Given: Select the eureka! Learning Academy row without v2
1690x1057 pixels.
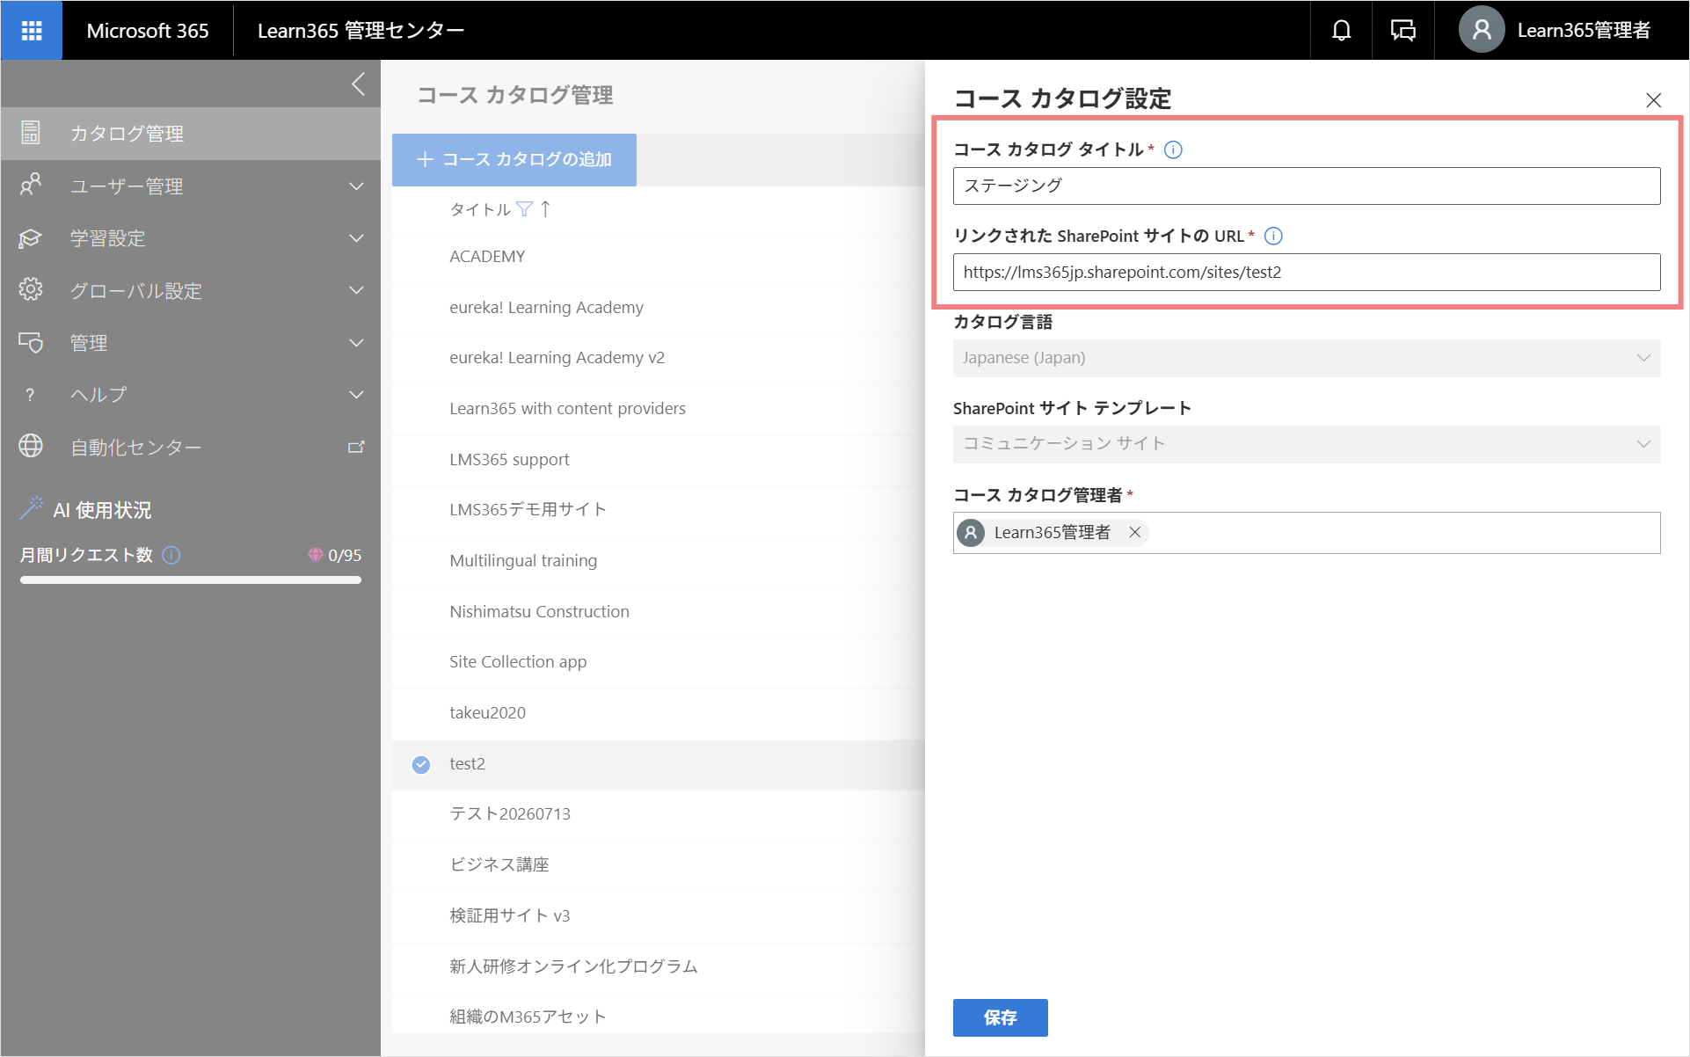Looking at the screenshot, I should click(659, 308).
